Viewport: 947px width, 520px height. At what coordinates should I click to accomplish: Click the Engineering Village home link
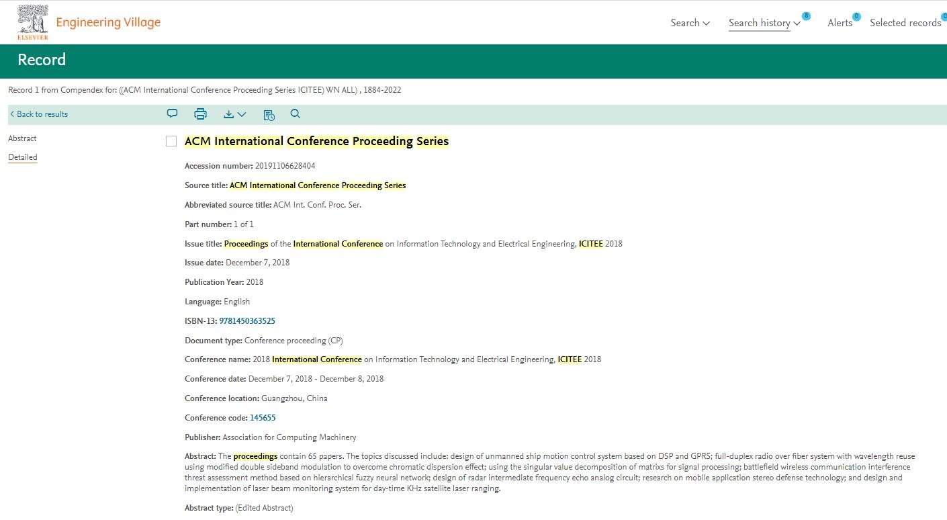pos(108,22)
